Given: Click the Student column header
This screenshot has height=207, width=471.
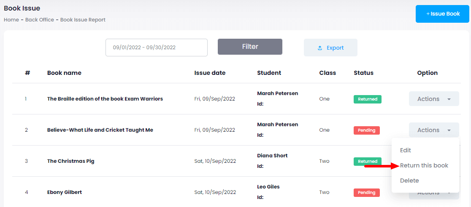Looking at the screenshot, I should point(269,73).
